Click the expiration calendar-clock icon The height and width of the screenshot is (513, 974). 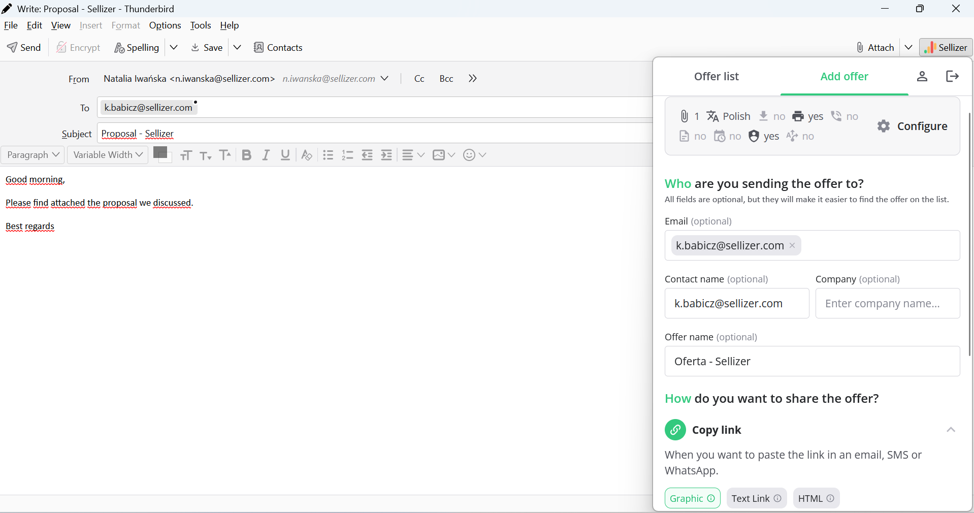pos(720,136)
